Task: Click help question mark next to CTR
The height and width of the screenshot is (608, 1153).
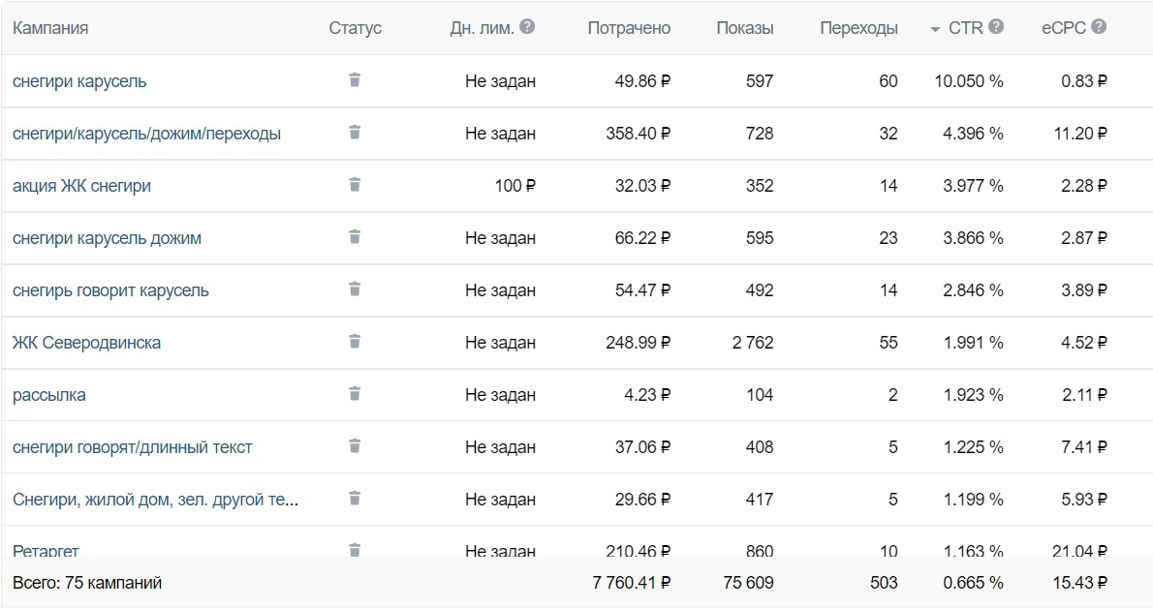Action: coord(996,26)
